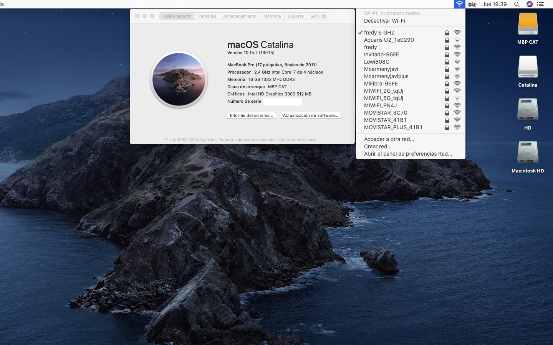The height and width of the screenshot is (345, 553).
Task: Connect to the fredy network
Action: click(411, 47)
